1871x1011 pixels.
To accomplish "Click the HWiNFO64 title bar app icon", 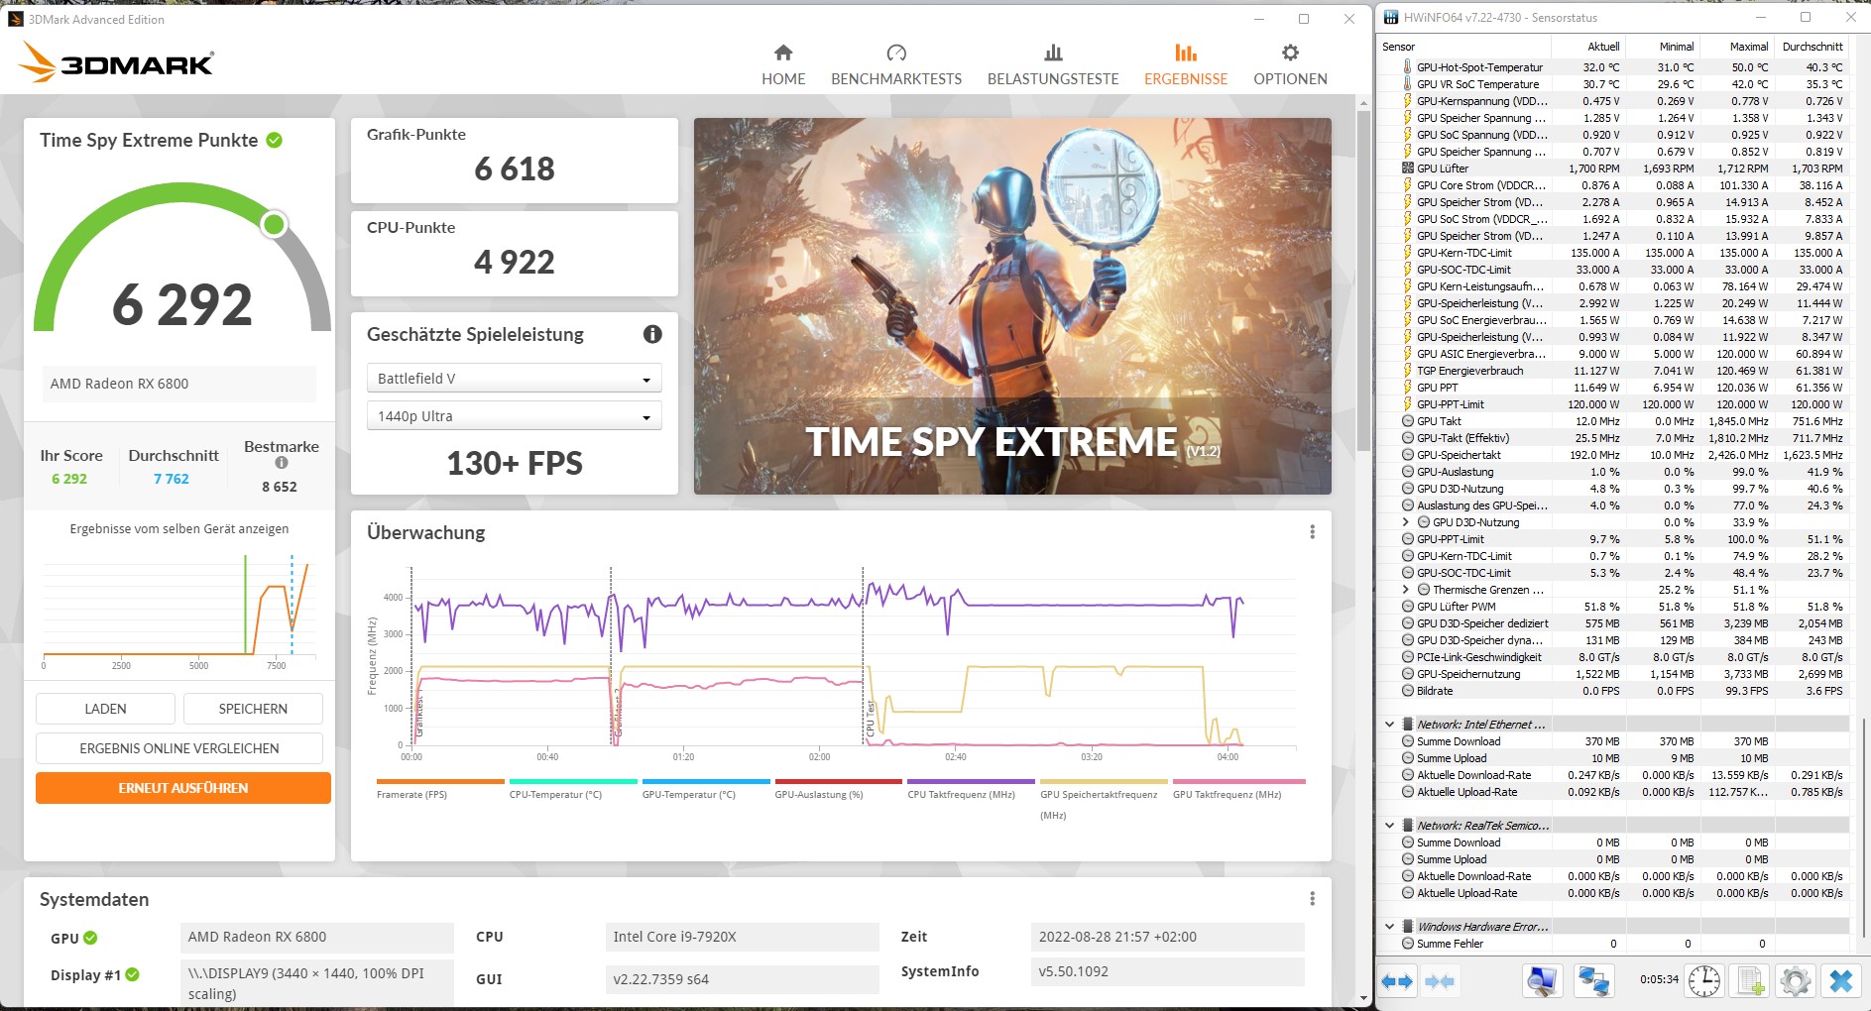I will point(1391,17).
